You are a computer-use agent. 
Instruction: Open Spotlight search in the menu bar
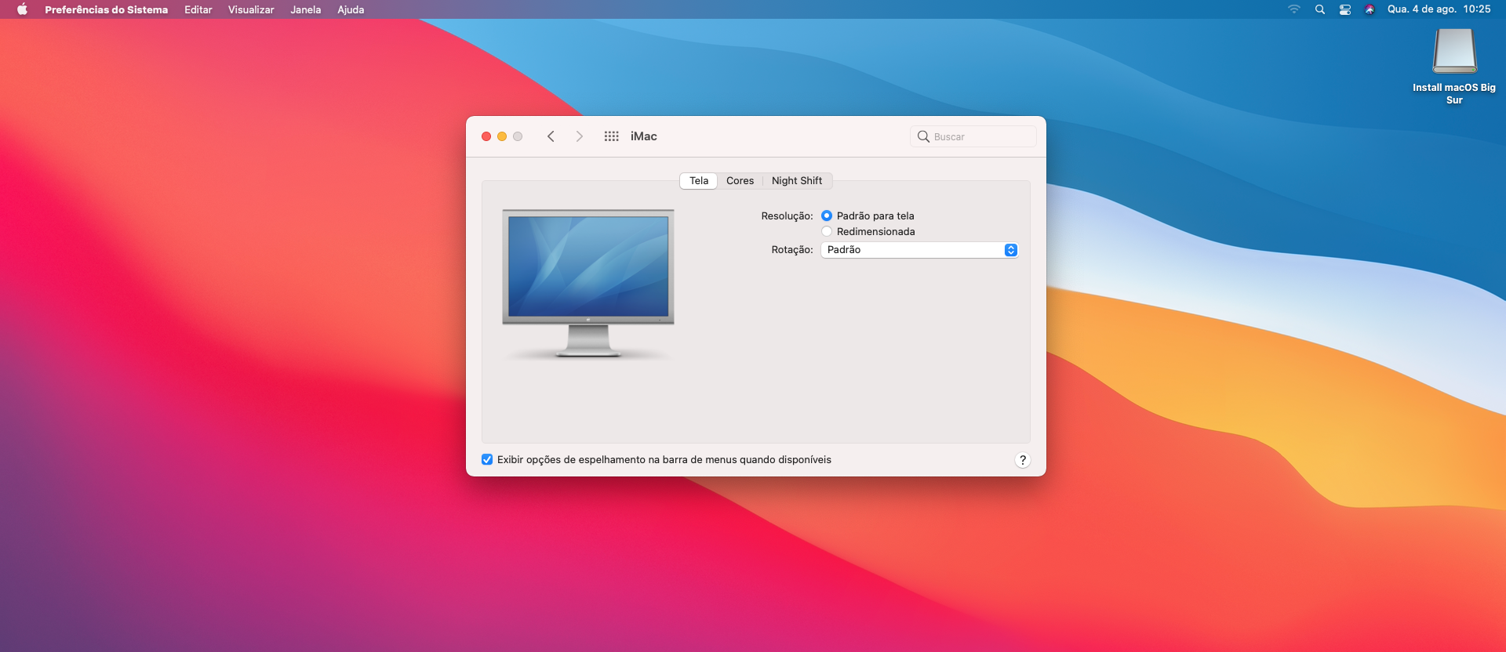point(1320,9)
